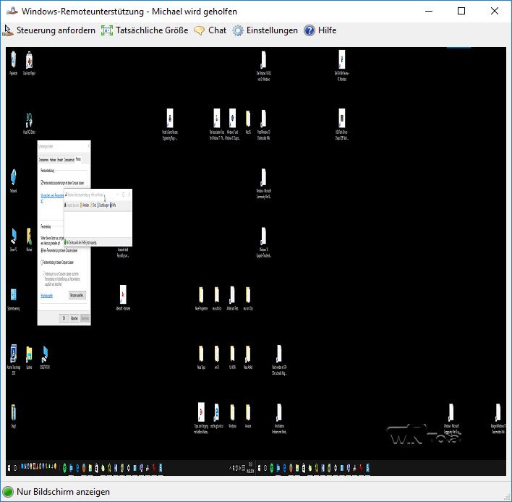
Task: Click the Tatsächliche Größe toolbar icon
Action: (x=107, y=30)
